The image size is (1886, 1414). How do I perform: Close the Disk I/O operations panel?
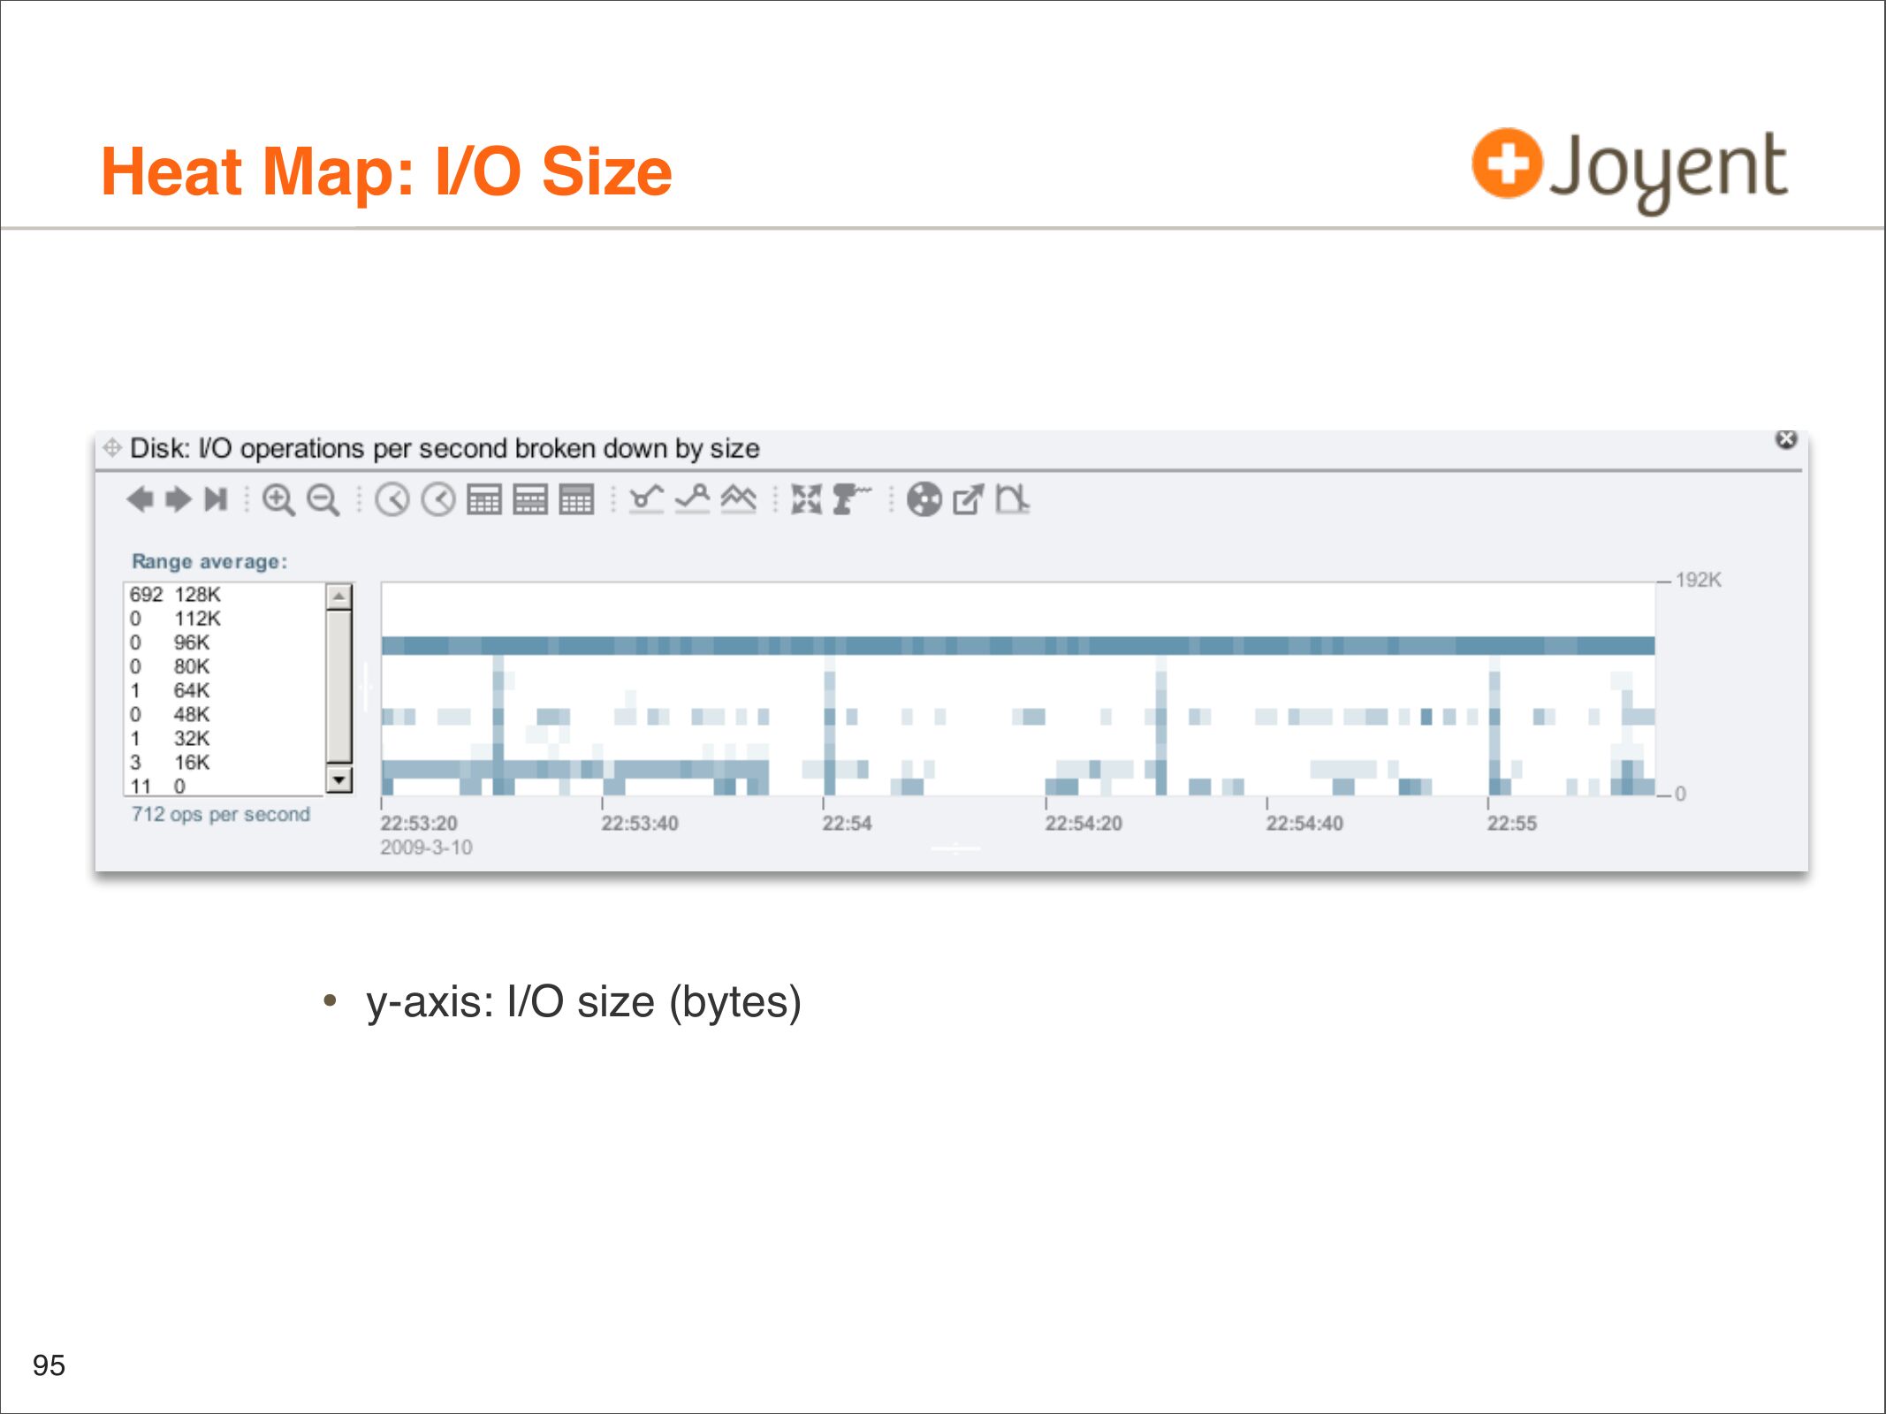coord(1786,439)
